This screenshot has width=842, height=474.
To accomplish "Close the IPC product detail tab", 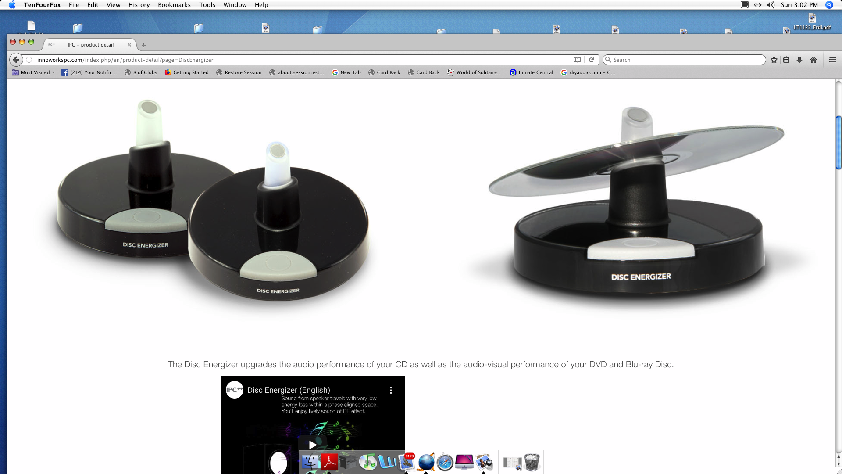I will pyautogui.click(x=129, y=45).
